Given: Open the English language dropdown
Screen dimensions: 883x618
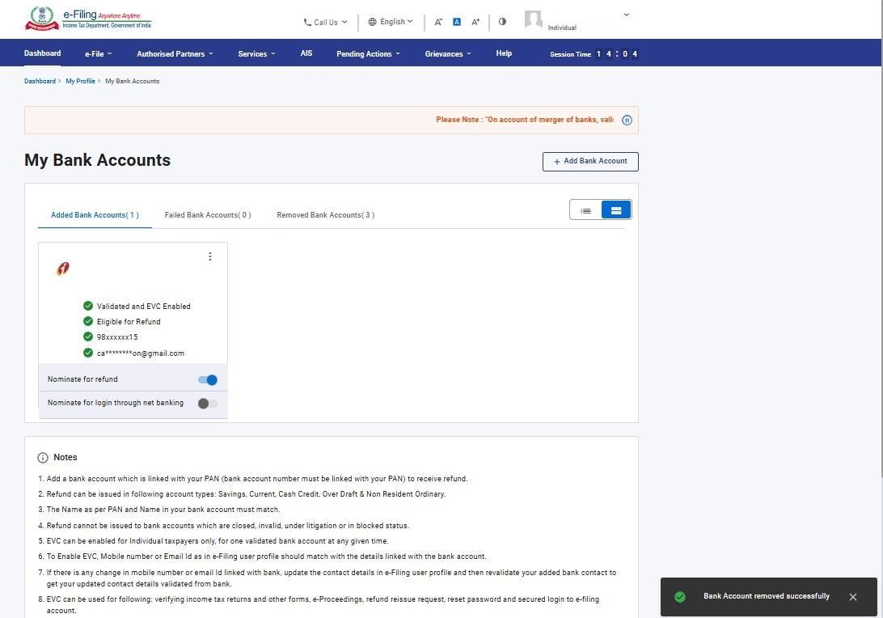Looking at the screenshot, I should click(391, 22).
